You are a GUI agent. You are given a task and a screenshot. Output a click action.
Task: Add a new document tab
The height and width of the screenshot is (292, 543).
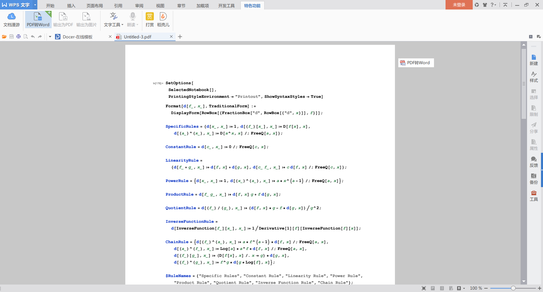[180, 37]
